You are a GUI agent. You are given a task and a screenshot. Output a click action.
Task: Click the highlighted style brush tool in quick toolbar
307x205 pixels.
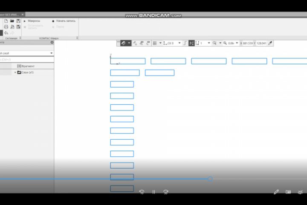pyautogui.click(x=123, y=43)
